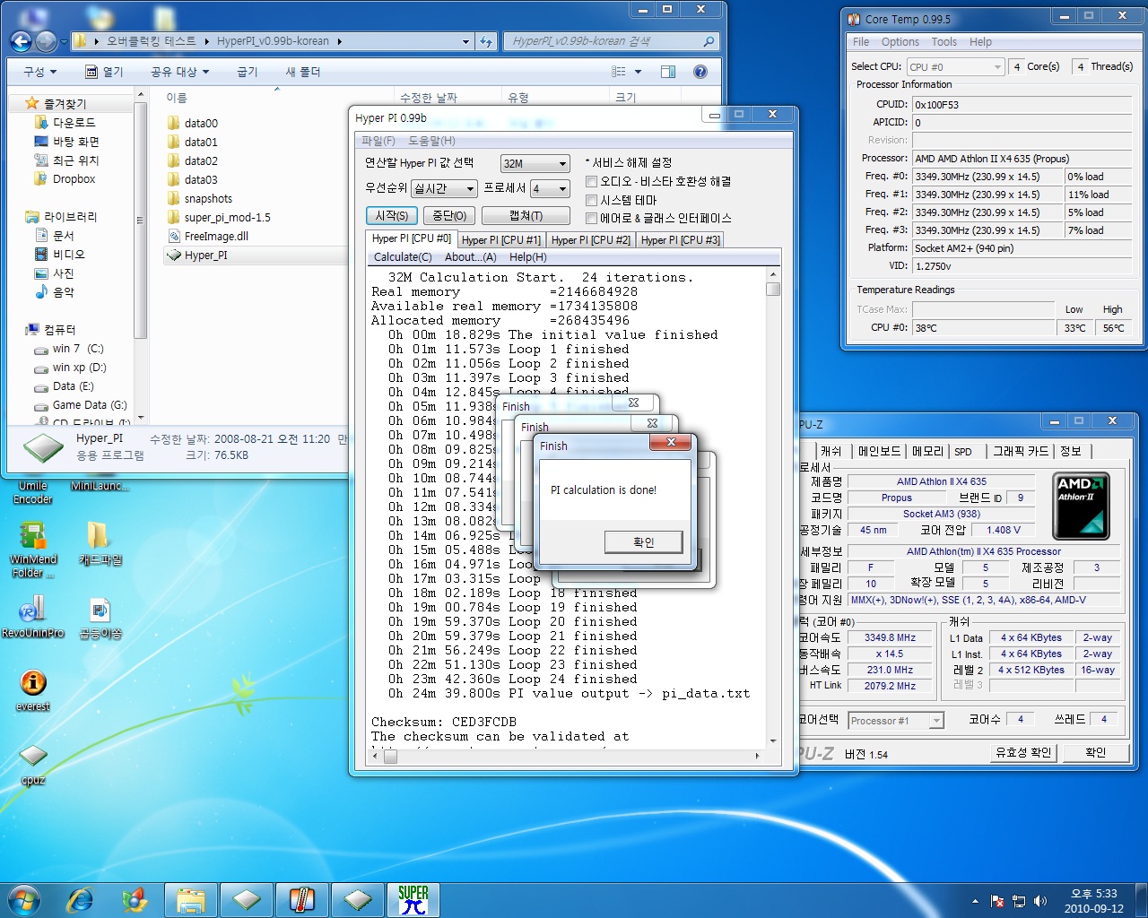The image size is (1148, 918).
Task: Open MiniLaunc desktop shortcut
Action: click(x=99, y=485)
